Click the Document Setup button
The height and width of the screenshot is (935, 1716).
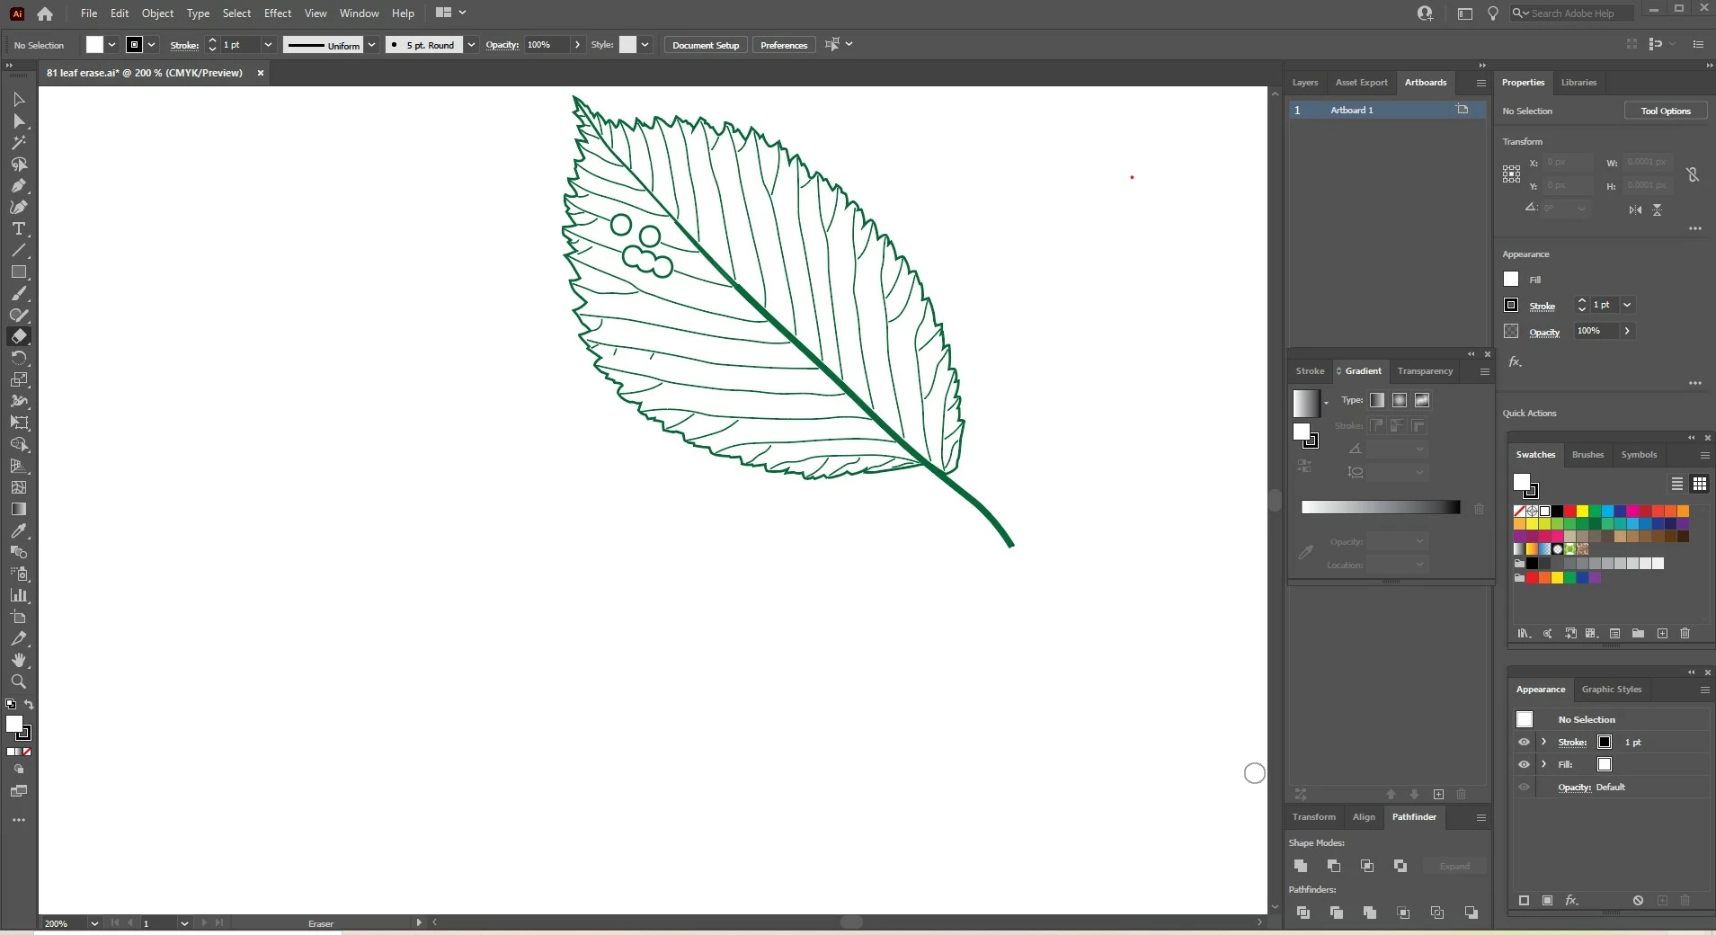706,45
